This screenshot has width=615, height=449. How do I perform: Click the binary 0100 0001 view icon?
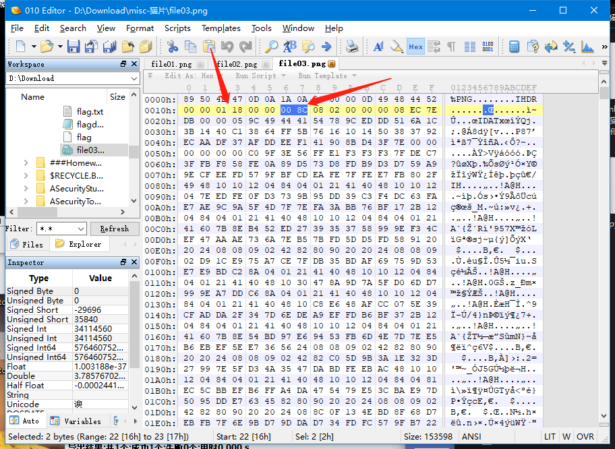tap(488, 47)
